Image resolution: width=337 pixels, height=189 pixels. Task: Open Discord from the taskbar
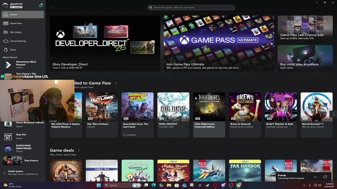223,185
